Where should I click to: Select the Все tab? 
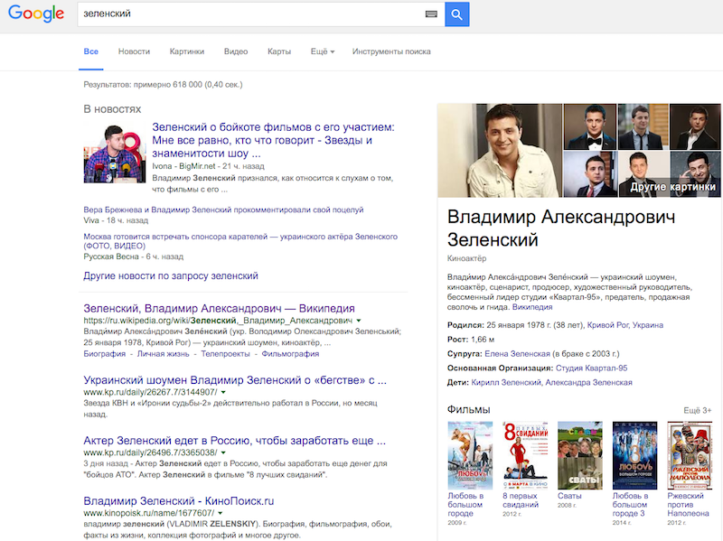click(x=91, y=51)
